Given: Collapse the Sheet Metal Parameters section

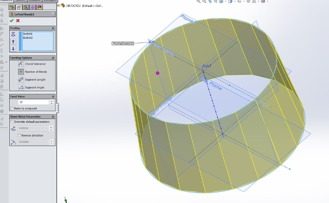Looking at the screenshot, I should coord(53,117).
